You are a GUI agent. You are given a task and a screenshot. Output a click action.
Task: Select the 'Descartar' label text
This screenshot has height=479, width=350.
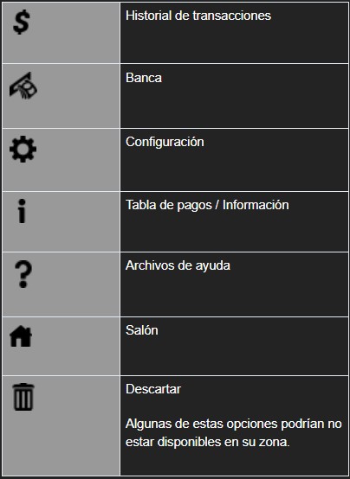point(153,389)
